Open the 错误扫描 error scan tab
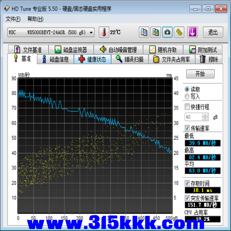Screen dimensions: 231x231 (130, 59)
